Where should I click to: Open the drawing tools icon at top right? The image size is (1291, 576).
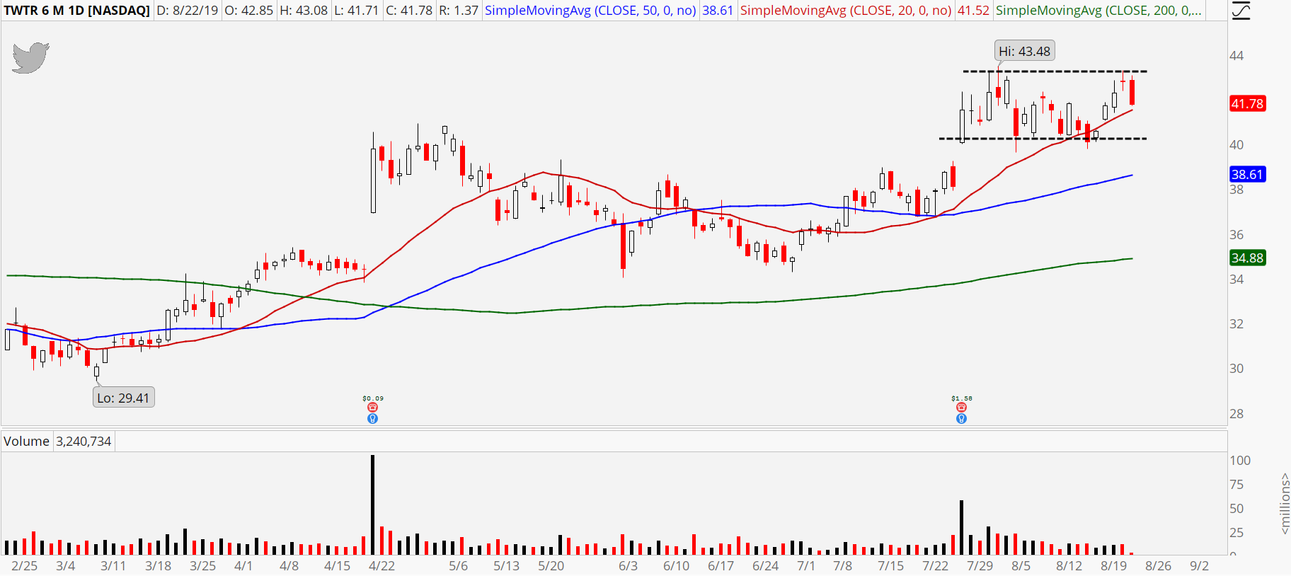1241,11
